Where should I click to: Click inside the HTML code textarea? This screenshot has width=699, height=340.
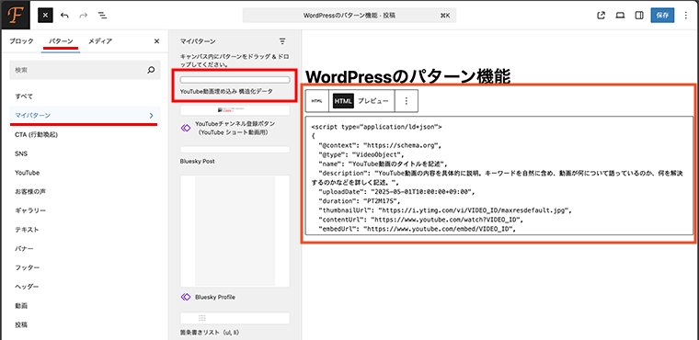498,176
